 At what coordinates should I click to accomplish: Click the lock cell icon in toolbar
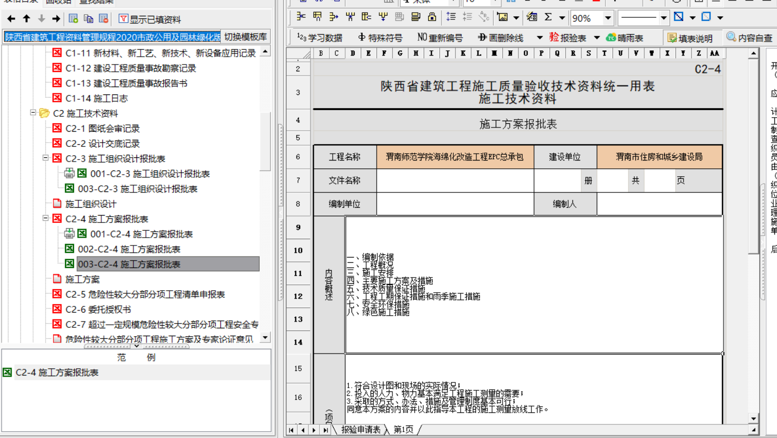[x=432, y=17]
